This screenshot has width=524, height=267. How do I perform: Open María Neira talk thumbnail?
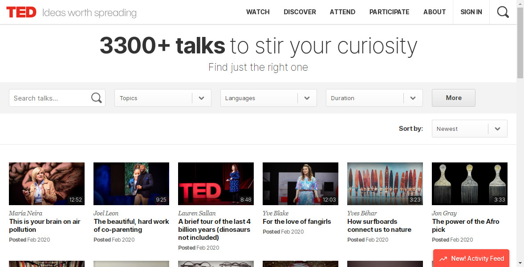pos(47,184)
